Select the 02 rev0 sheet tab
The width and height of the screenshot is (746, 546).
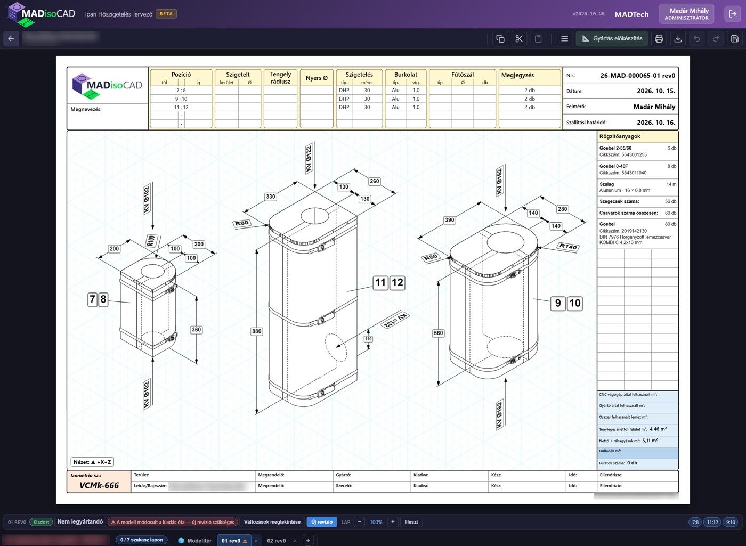[x=276, y=540]
